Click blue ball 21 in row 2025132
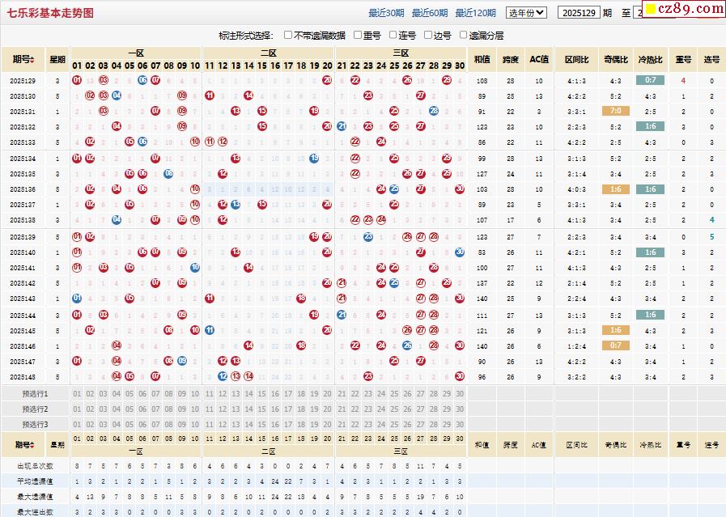Image resolution: width=726 pixels, height=517 pixels. (342, 126)
